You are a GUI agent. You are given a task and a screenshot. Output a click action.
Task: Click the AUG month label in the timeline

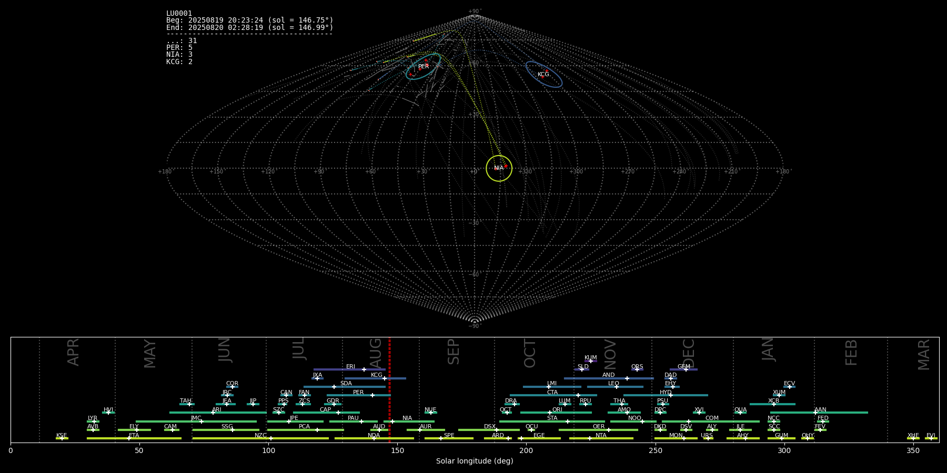coord(376,353)
